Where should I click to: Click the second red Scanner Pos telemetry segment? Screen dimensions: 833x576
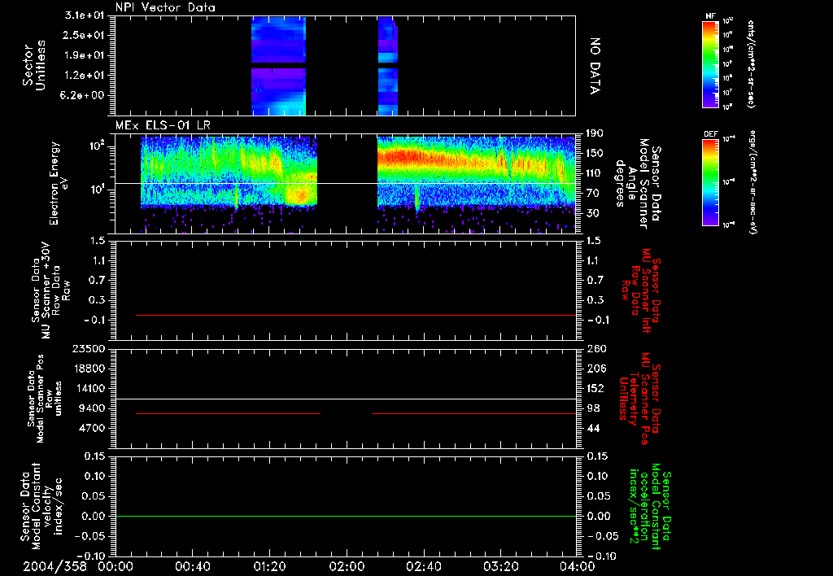click(x=474, y=413)
